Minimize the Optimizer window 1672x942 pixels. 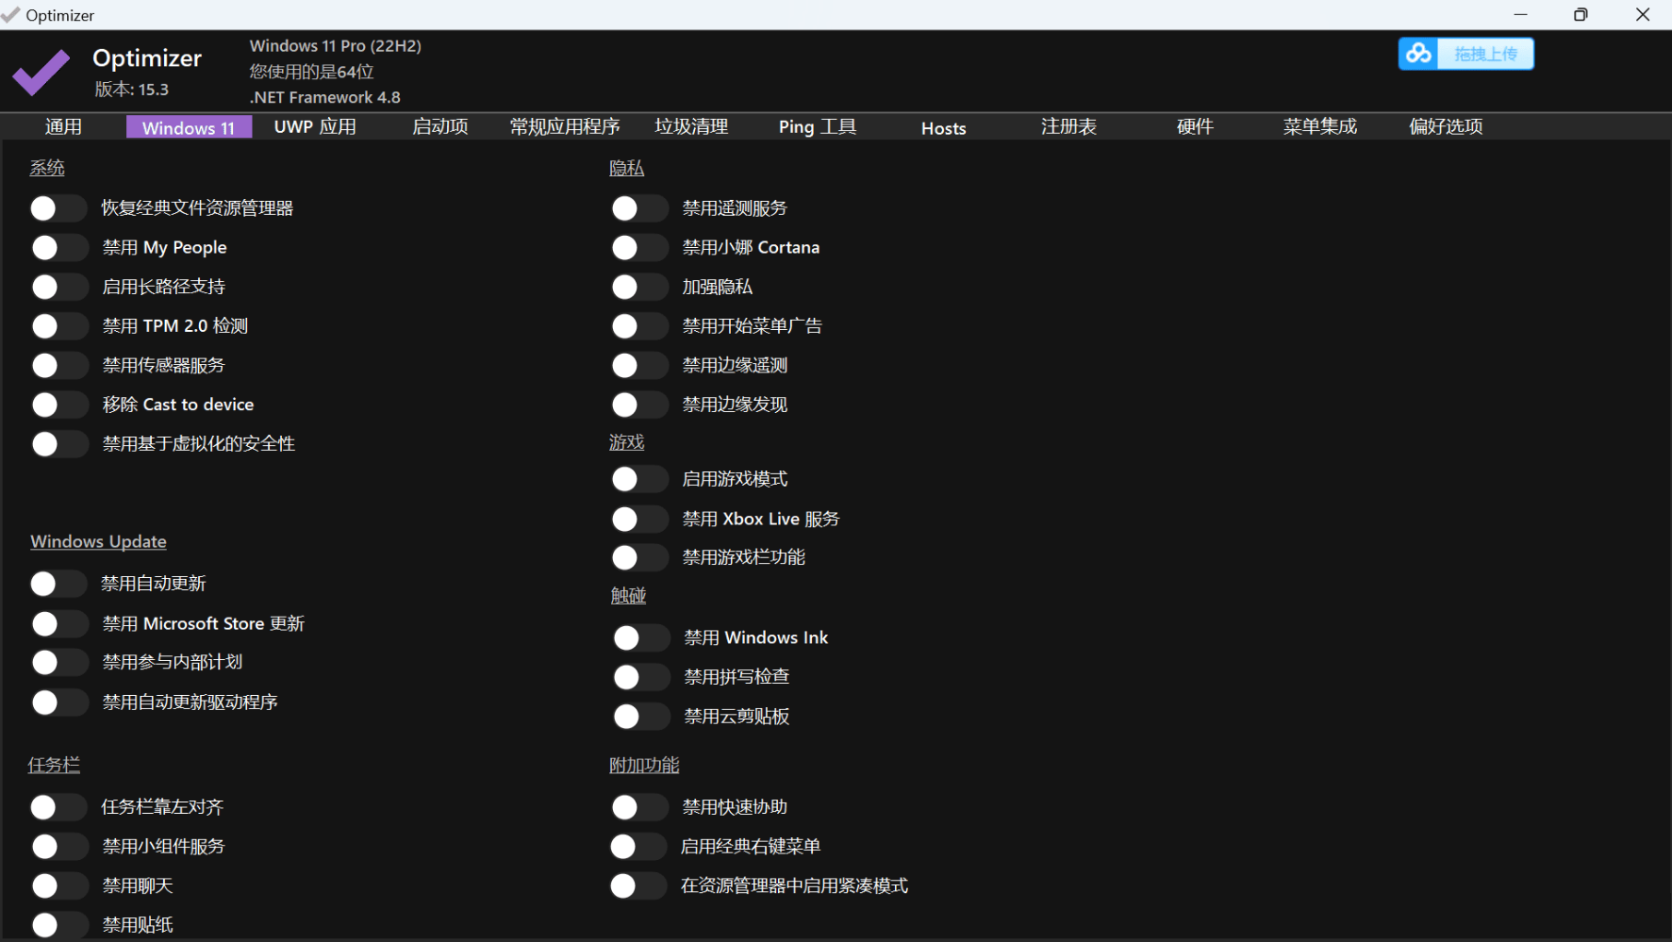pyautogui.click(x=1520, y=15)
